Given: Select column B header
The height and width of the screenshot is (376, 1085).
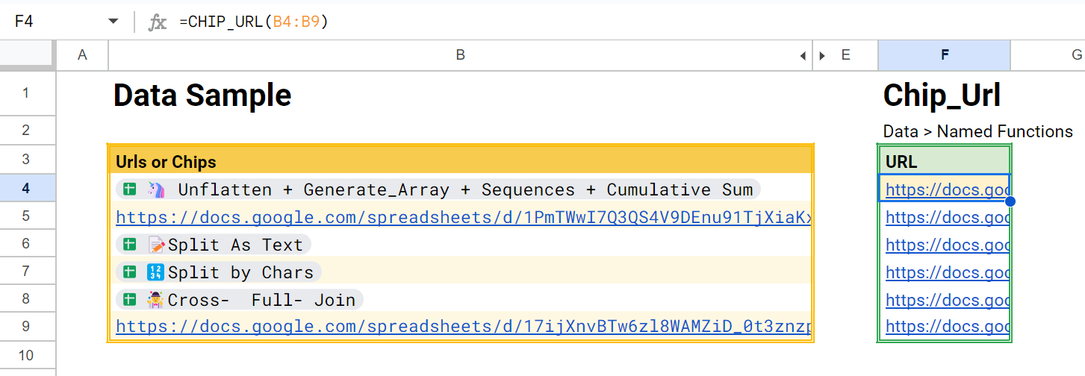Looking at the screenshot, I should [x=460, y=55].
